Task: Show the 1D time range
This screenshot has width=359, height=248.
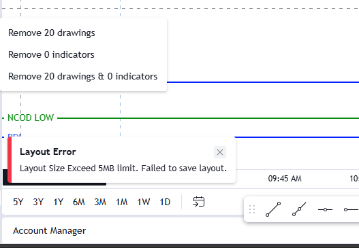Action: (x=165, y=202)
